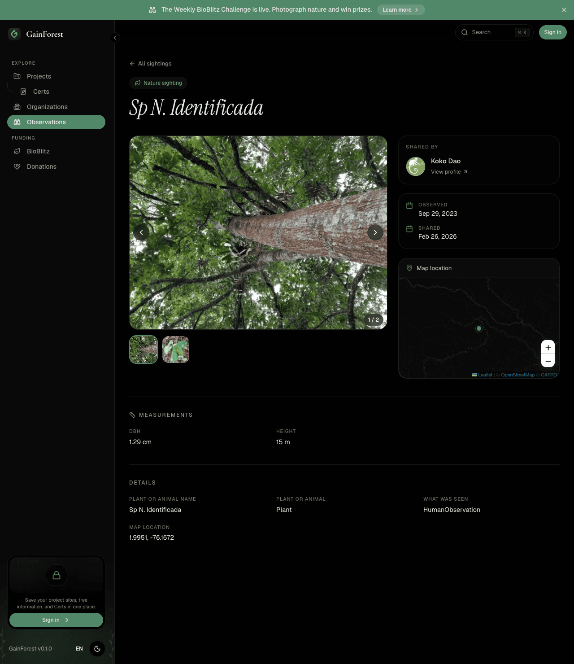Viewport: 574px width, 664px height.
Task: Click the GainForest v0.1.0 version label
Action: coord(30,649)
